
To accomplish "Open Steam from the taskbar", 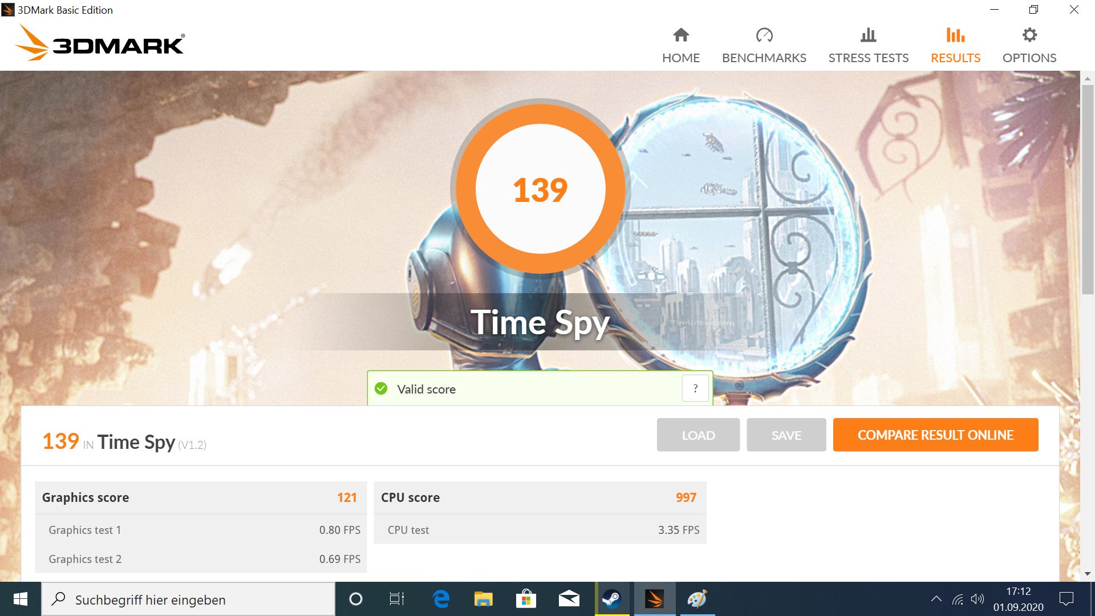I will (x=612, y=599).
